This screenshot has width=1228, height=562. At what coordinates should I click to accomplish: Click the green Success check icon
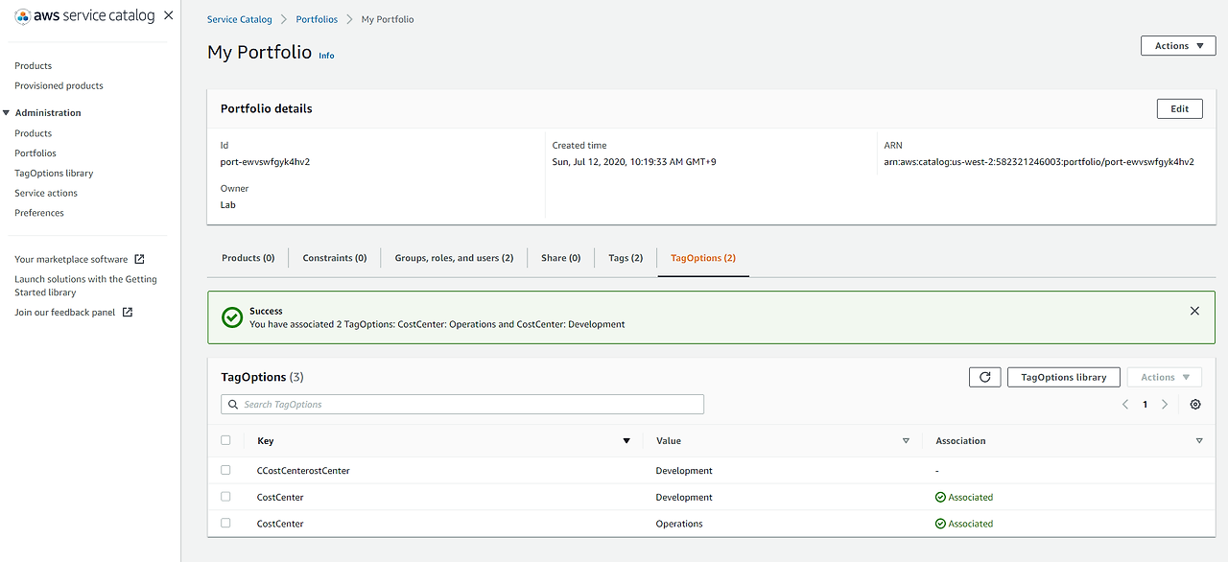coord(232,317)
